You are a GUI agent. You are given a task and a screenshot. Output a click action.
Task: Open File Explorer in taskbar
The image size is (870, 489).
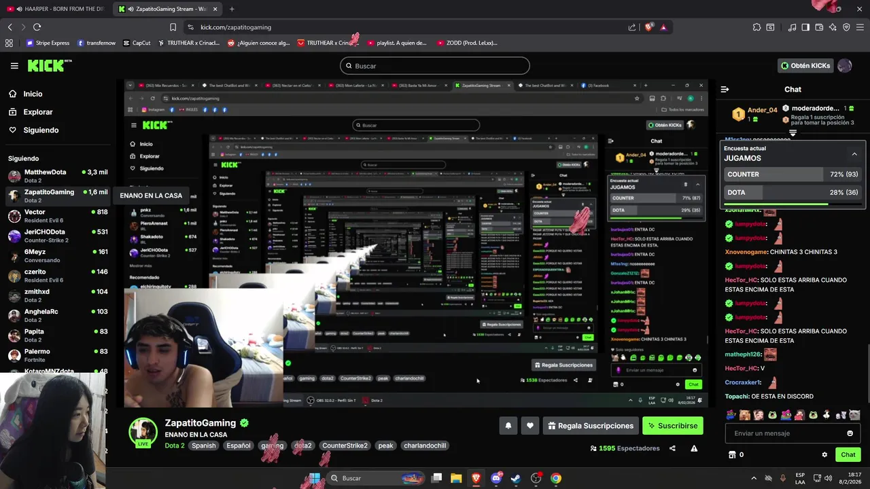[x=456, y=478]
